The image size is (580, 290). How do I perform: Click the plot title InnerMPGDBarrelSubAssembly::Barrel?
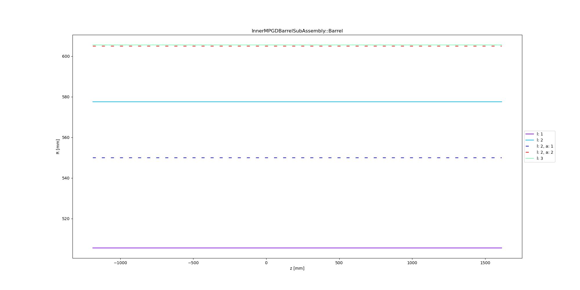coord(297,31)
